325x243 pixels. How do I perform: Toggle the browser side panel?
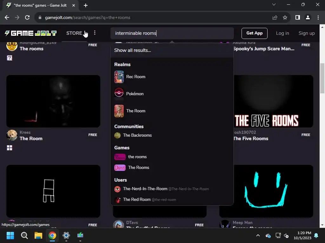click(x=298, y=18)
